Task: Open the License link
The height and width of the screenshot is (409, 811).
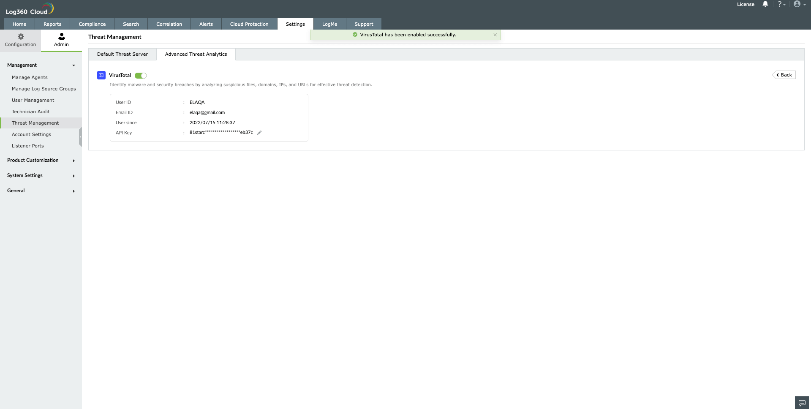Action: (746, 4)
